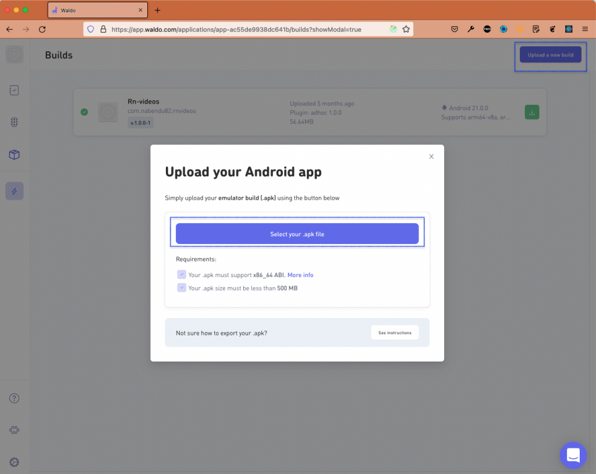
Task: Close the Waldo tab
Action: click(x=140, y=10)
